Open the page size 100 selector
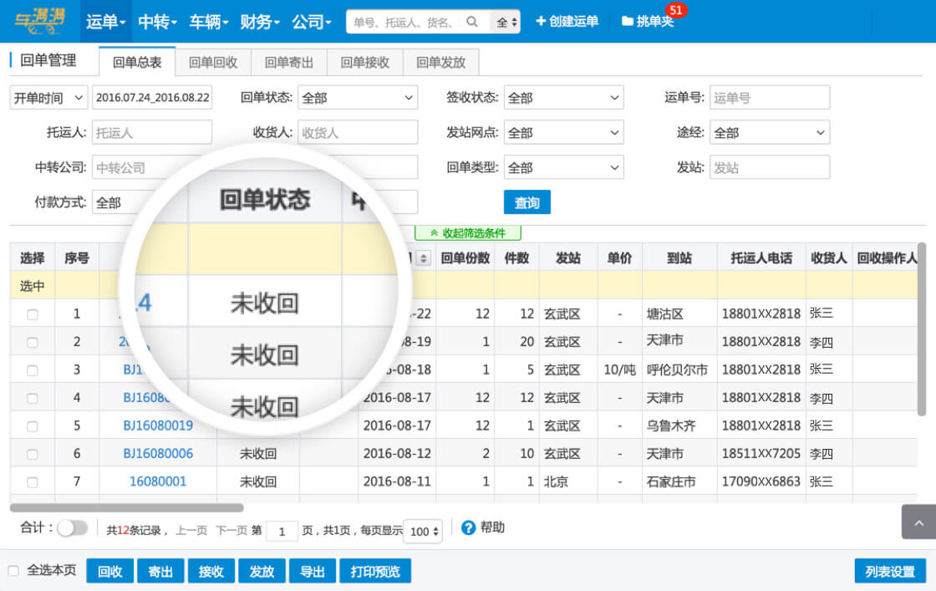This screenshot has width=936, height=591. point(423,532)
